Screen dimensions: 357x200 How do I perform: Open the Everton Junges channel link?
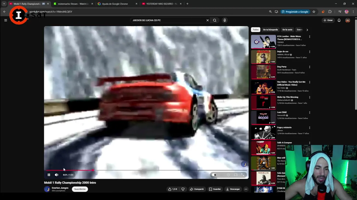[60, 188]
